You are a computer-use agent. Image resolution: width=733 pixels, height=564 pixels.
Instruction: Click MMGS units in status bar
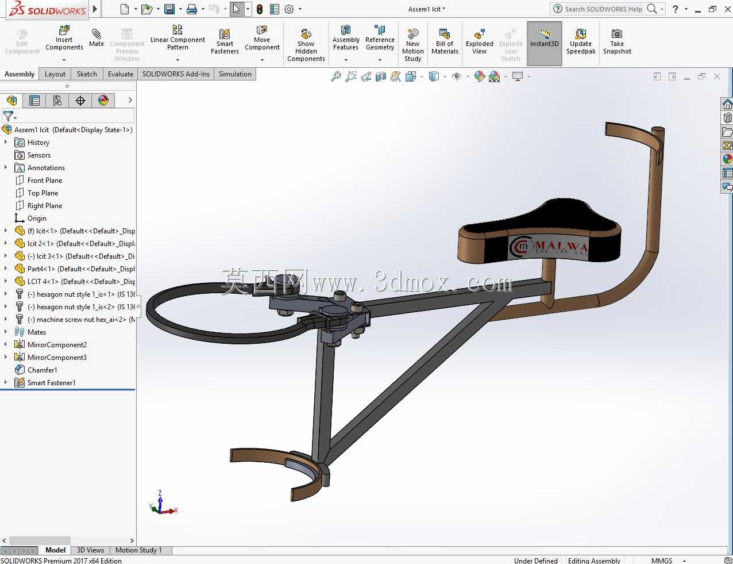[x=662, y=561]
